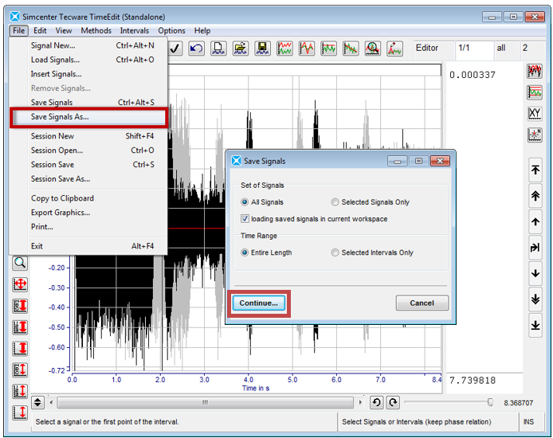
Task: Close the Save Signals dialog window
Action: click(440, 161)
